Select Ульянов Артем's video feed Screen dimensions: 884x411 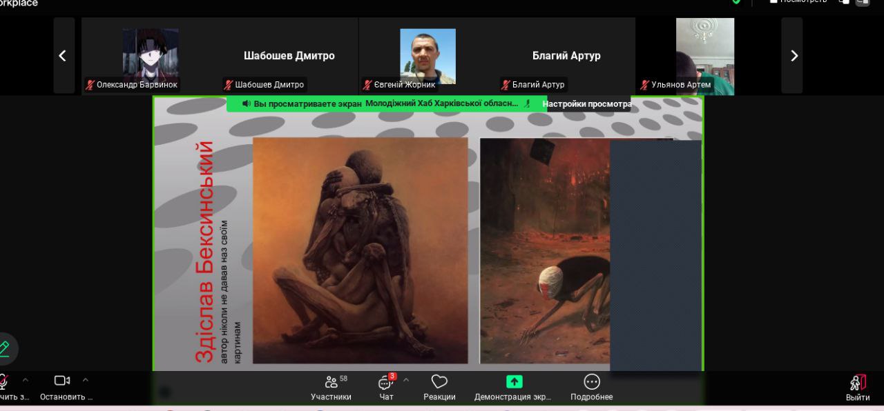(705, 56)
